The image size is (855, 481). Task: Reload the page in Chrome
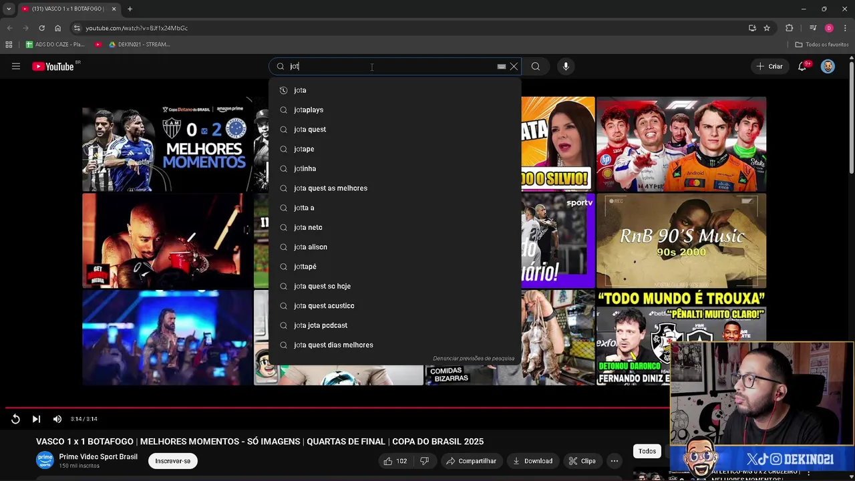41,28
